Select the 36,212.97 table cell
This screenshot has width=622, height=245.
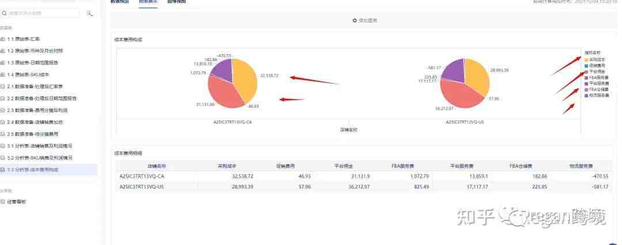359,187
